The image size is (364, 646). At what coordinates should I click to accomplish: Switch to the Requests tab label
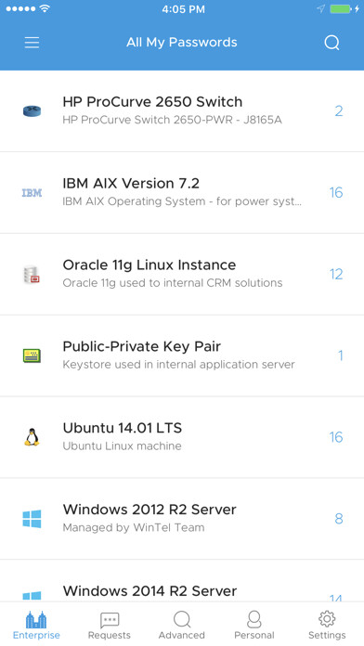pos(110,635)
